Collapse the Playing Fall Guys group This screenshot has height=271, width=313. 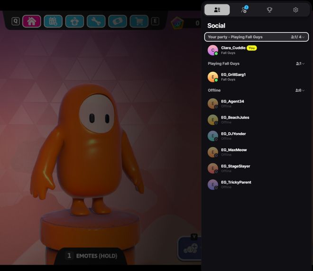click(x=303, y=64)
